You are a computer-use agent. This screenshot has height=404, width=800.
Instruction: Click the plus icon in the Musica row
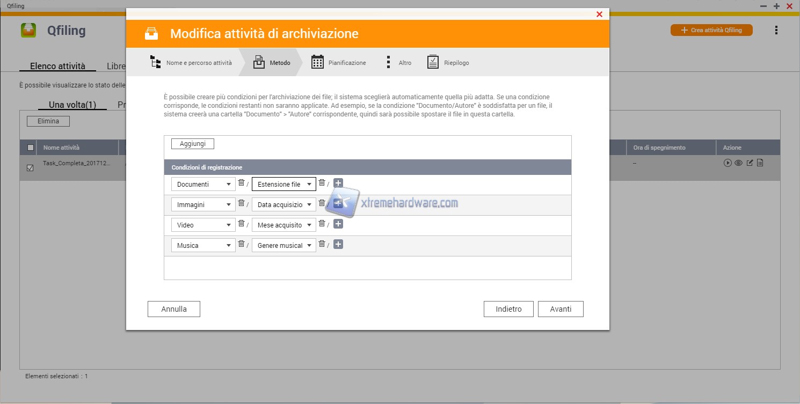tap(338, 245)
